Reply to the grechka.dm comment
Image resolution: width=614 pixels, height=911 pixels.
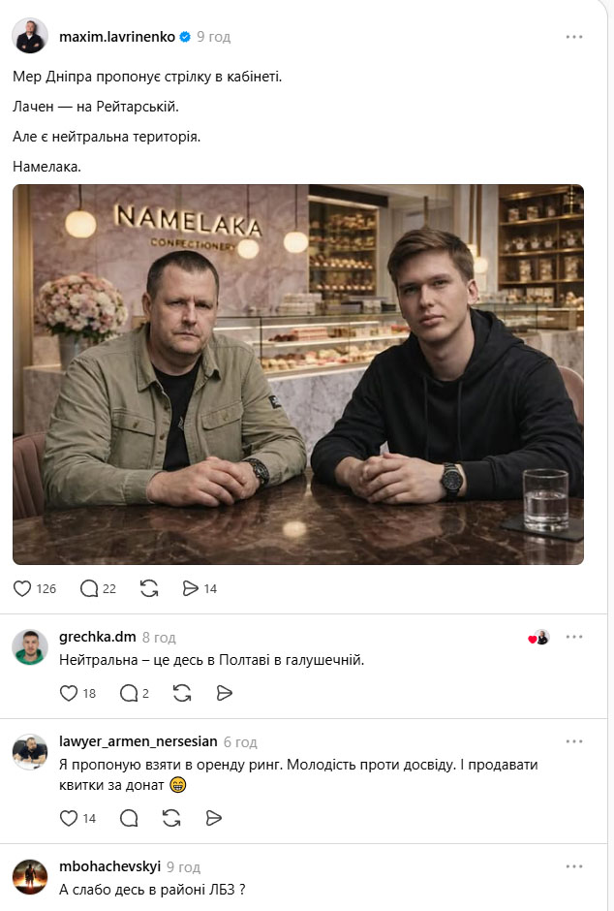point(134,693)
